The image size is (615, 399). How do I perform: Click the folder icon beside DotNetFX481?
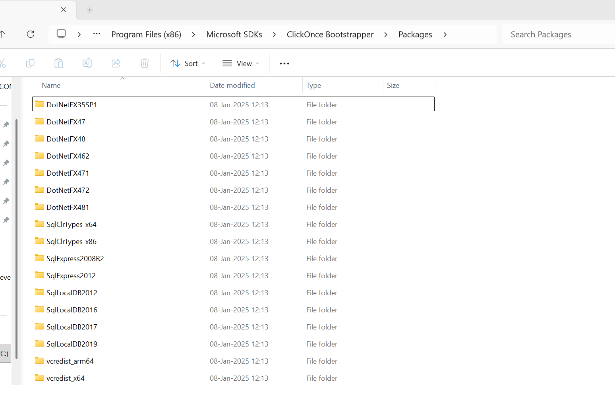(x=39, y=207)
